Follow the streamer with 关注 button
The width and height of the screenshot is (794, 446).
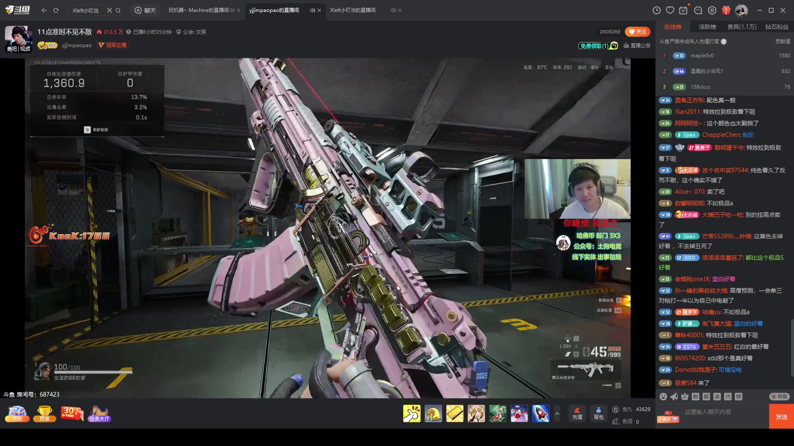637,32
